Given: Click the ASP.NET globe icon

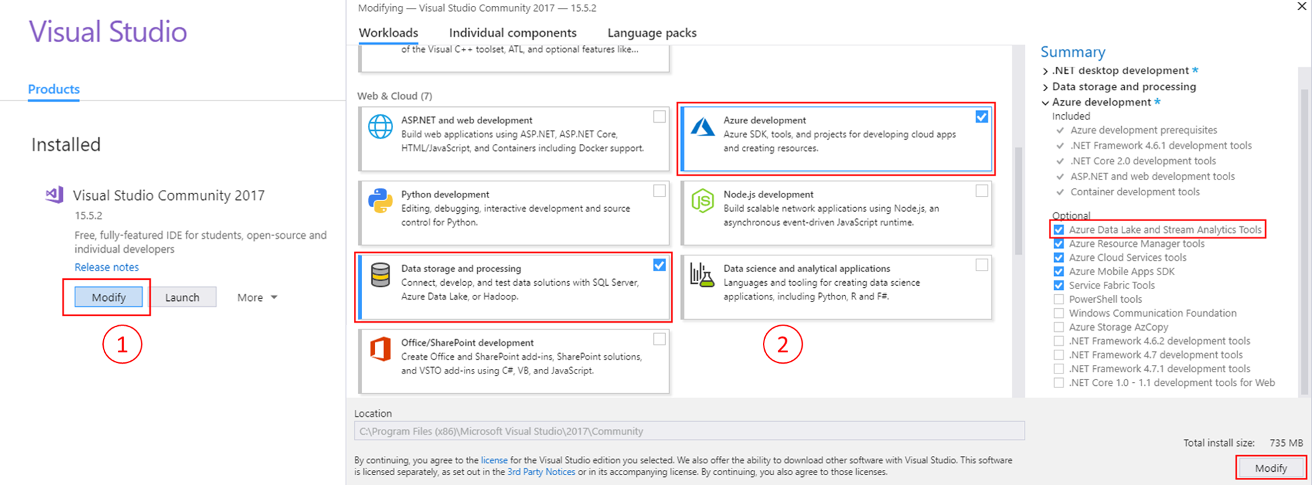Looking at the screenshot, I should tap(381, 127).
